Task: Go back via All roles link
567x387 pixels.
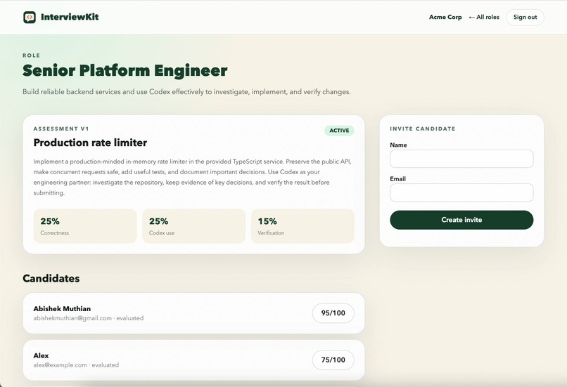Action: (x=484, y=17)
